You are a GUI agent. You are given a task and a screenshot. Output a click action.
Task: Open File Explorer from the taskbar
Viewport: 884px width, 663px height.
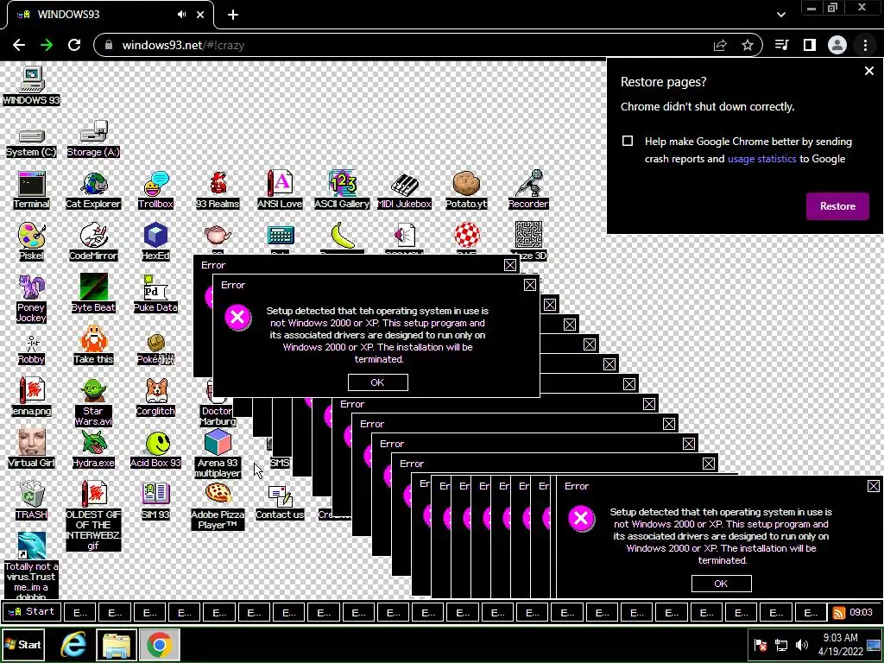[x=117, y=645]
